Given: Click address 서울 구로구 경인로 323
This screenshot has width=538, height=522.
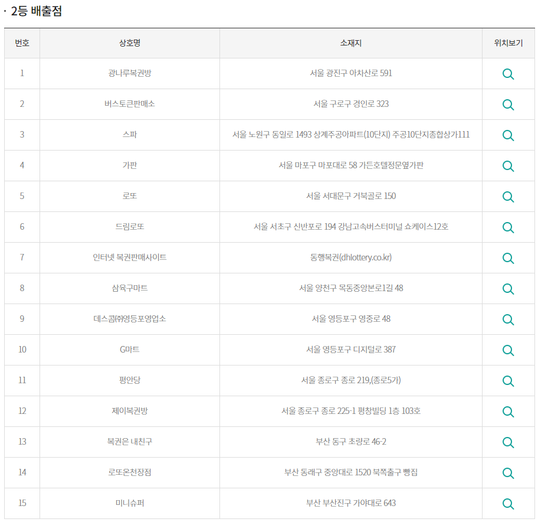Looking at the screenshot, I should click(x=350, y=104).
